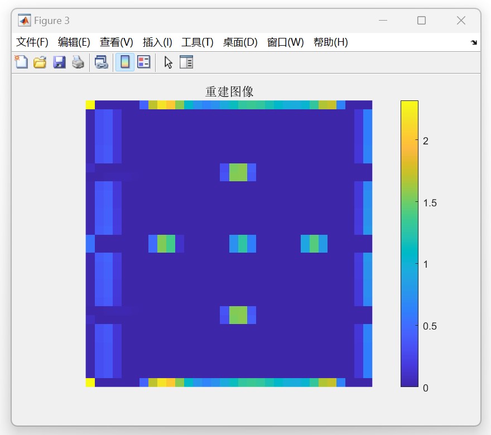Create a new figure with the toolbar icon
491x435 pixels.
pos(21,62)
